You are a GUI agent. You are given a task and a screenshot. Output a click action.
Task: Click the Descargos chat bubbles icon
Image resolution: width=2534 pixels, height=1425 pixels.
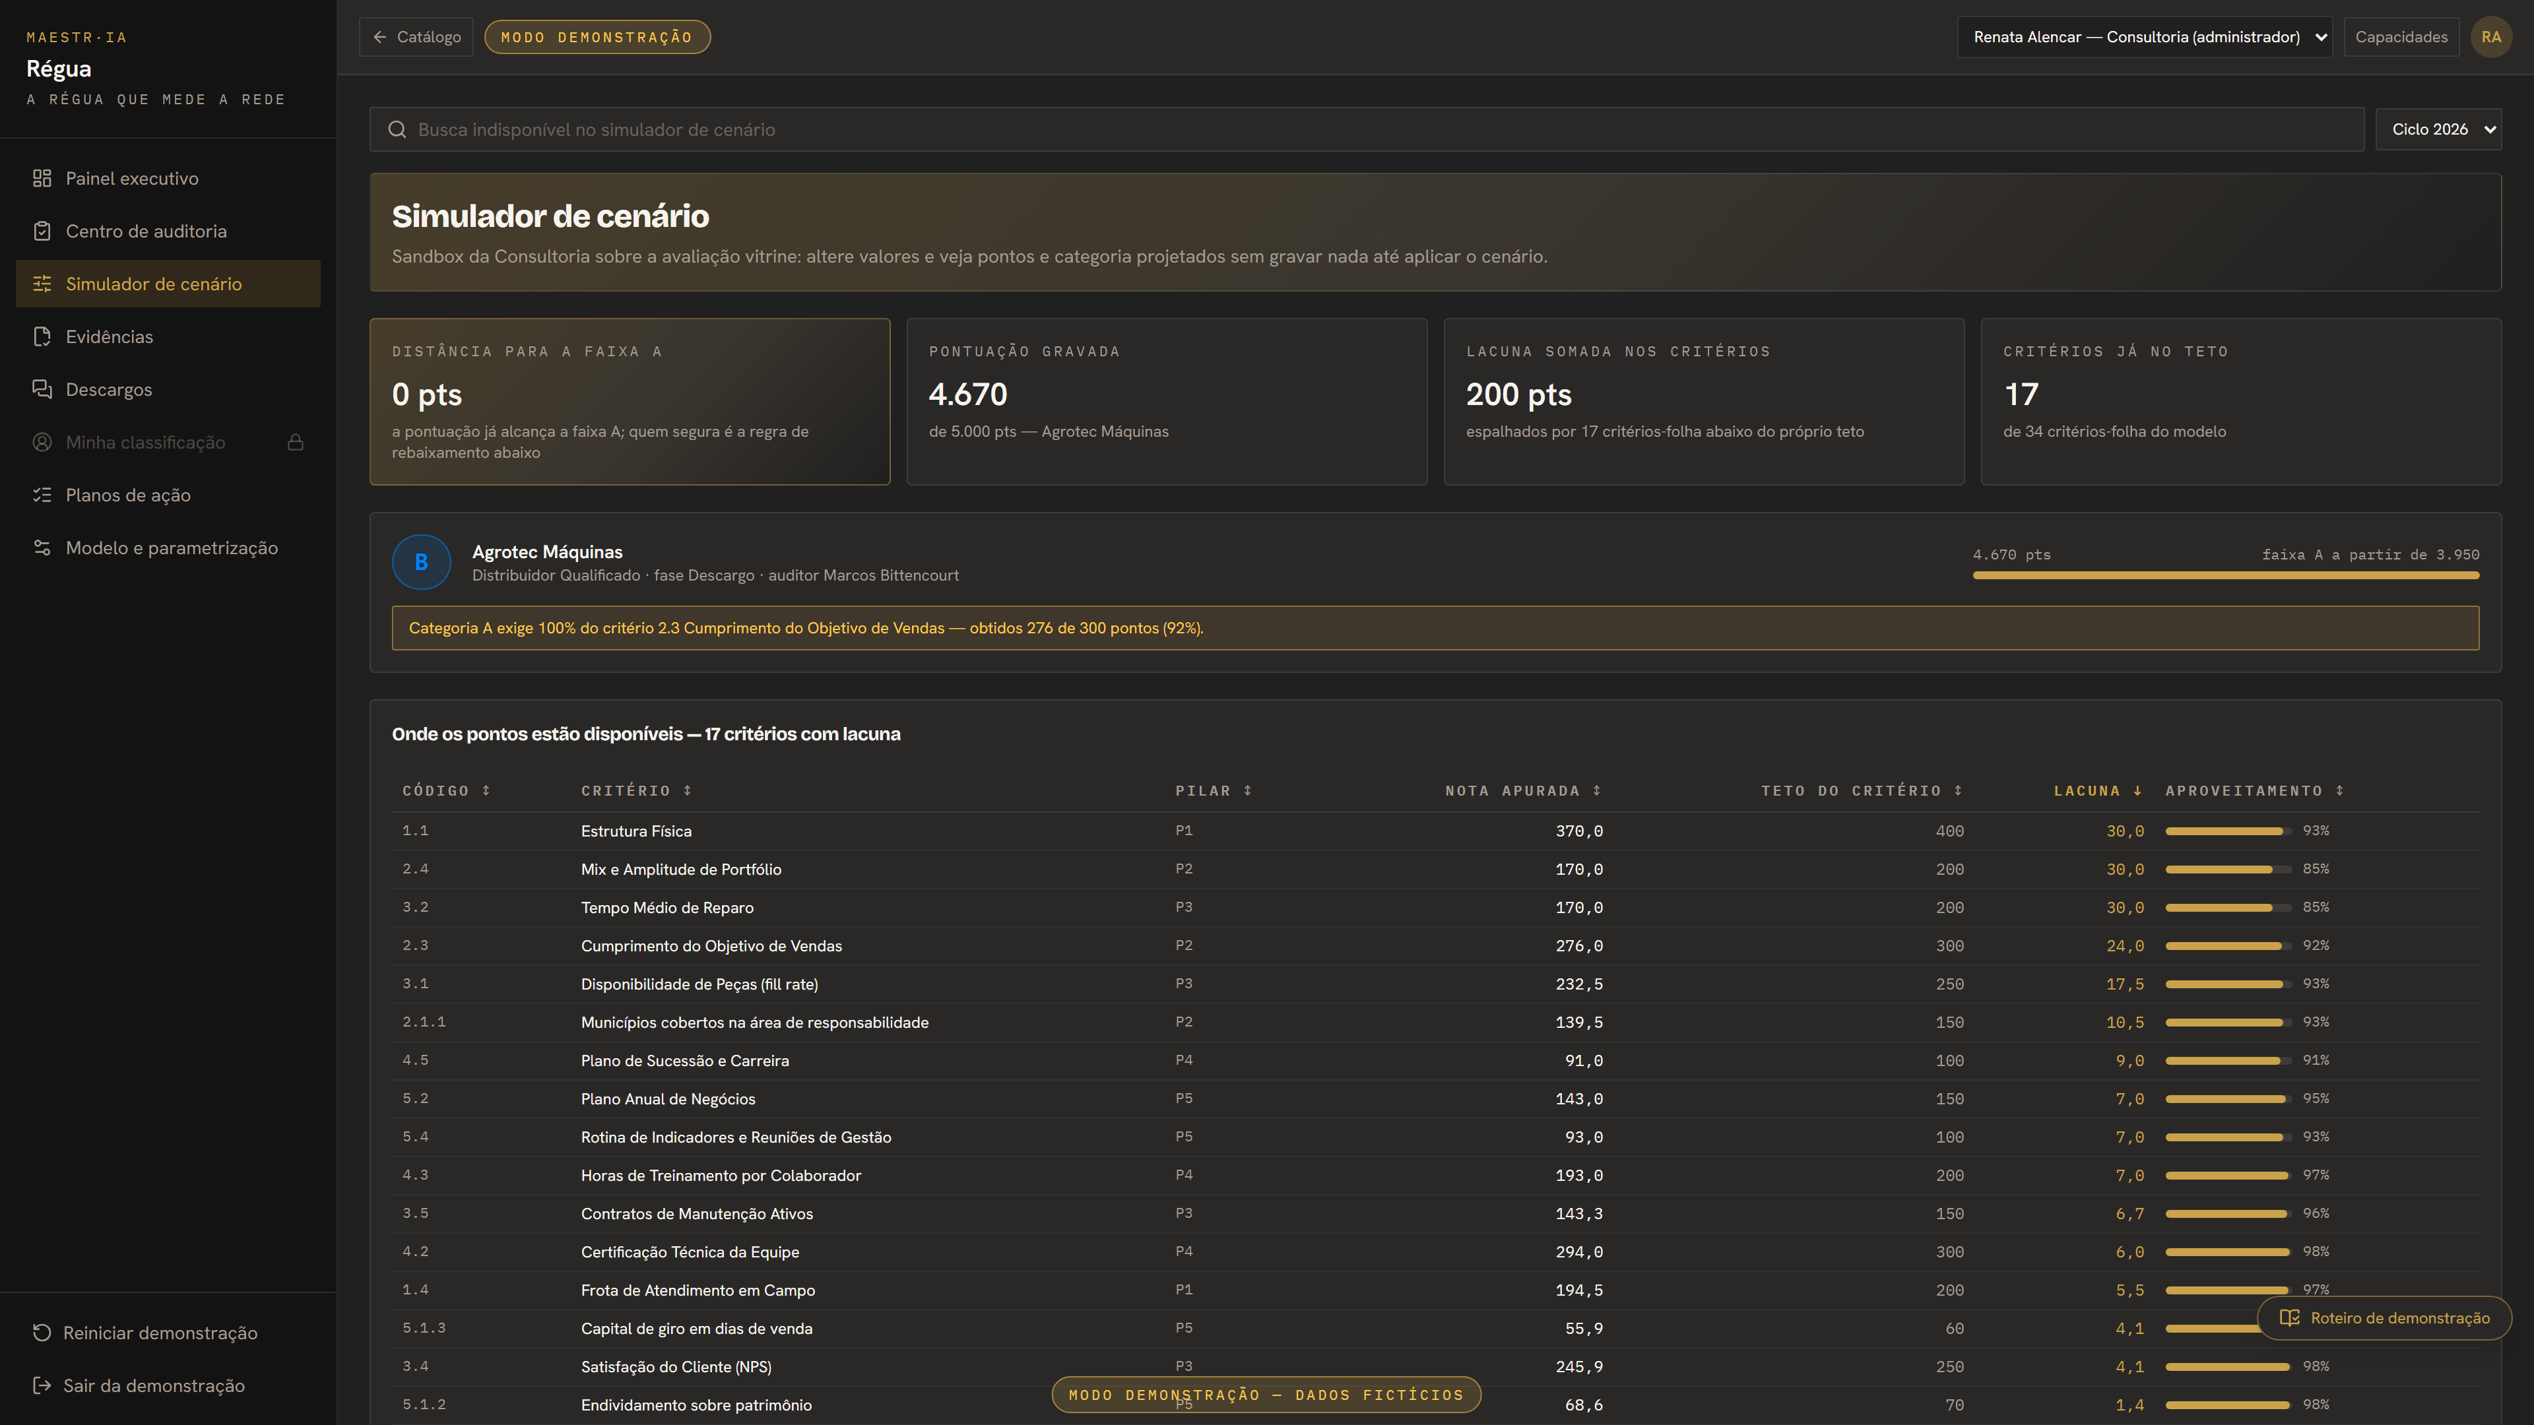point(42,389)
